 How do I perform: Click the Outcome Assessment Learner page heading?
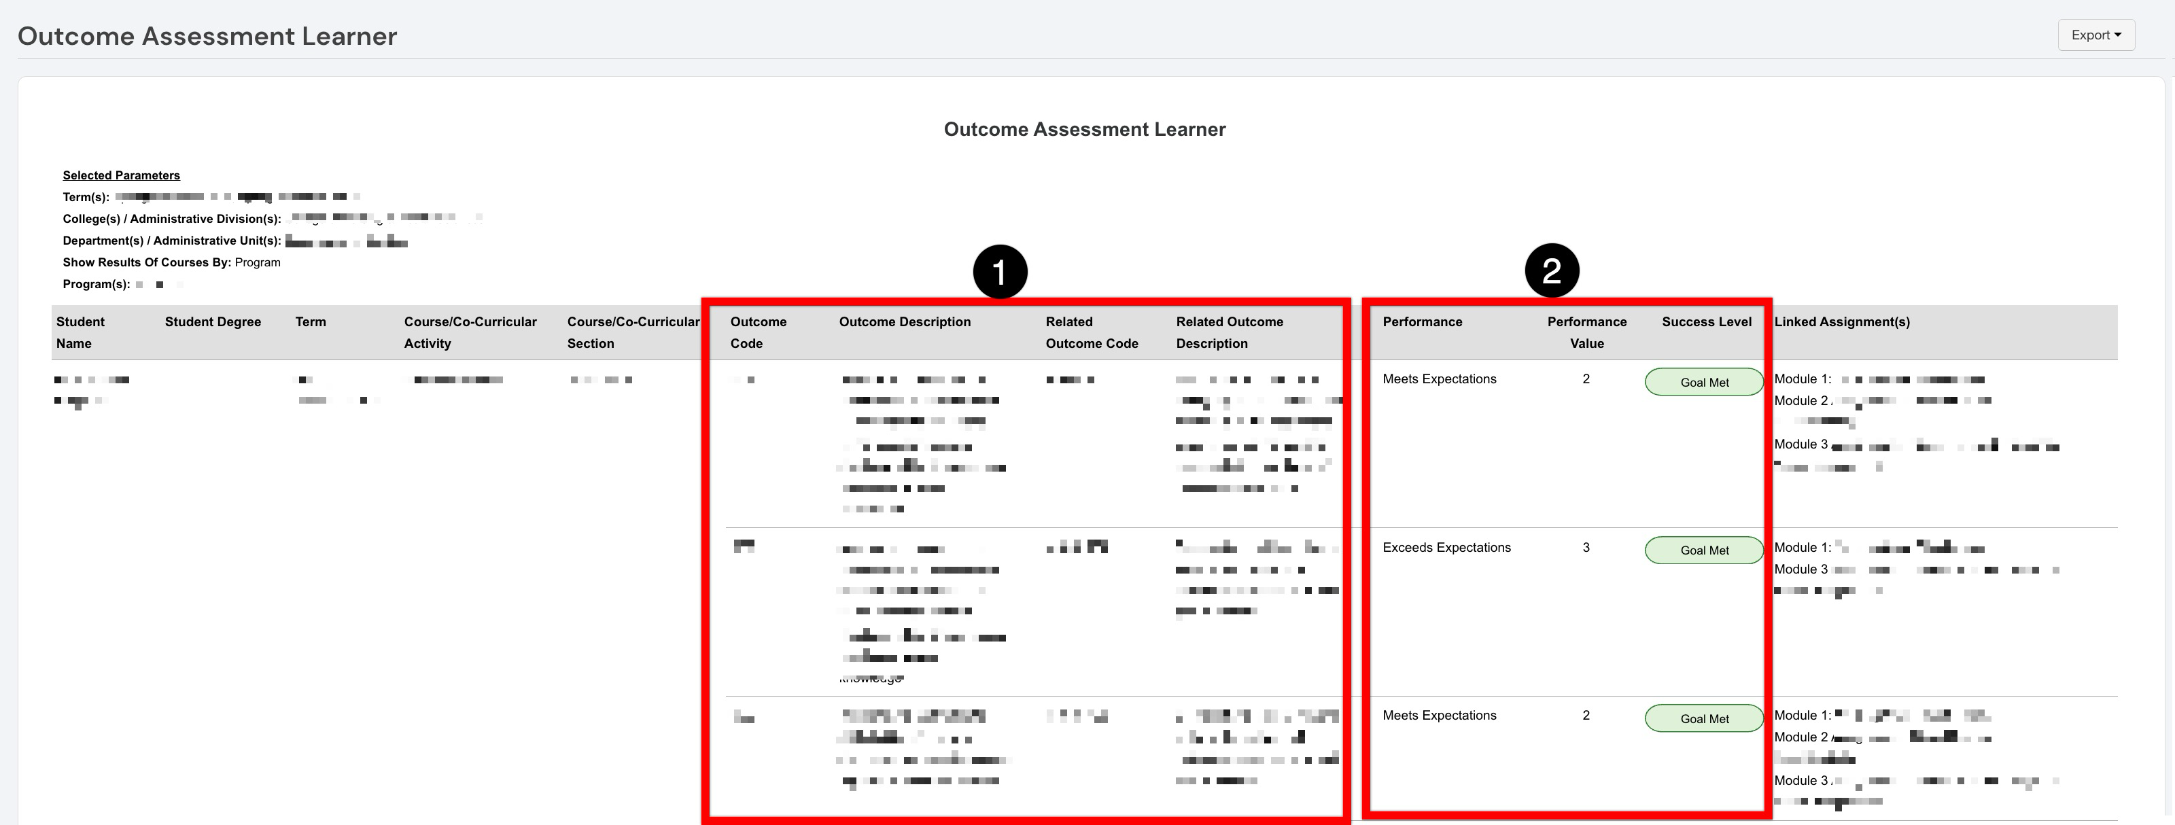pyautogui.click(x=207, y=35)
